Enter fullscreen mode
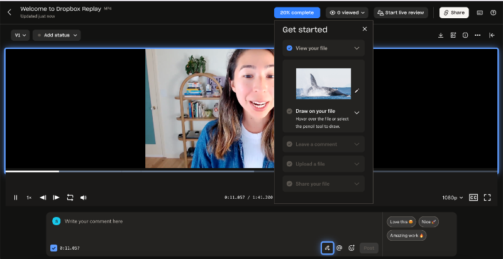503x259 pixels. (487, 198)
